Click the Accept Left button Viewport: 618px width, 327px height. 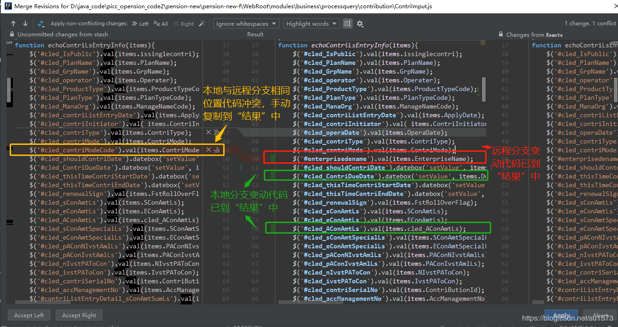tap(29, 316)
